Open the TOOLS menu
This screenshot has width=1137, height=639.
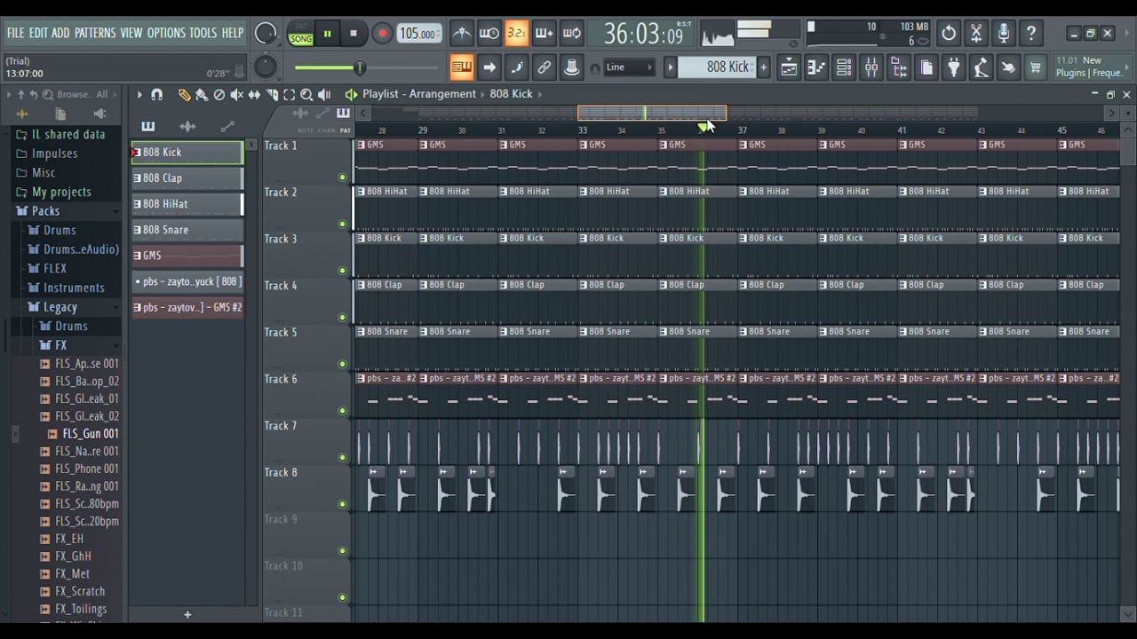(x=203, y=33)
